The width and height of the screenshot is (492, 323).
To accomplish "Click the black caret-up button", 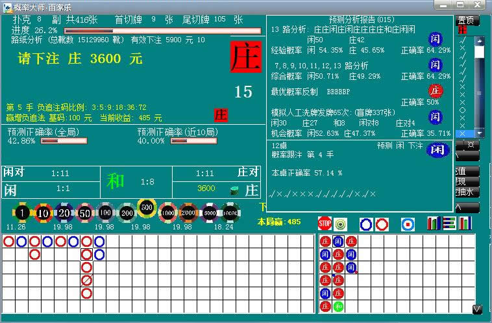I will pos(467,208).
